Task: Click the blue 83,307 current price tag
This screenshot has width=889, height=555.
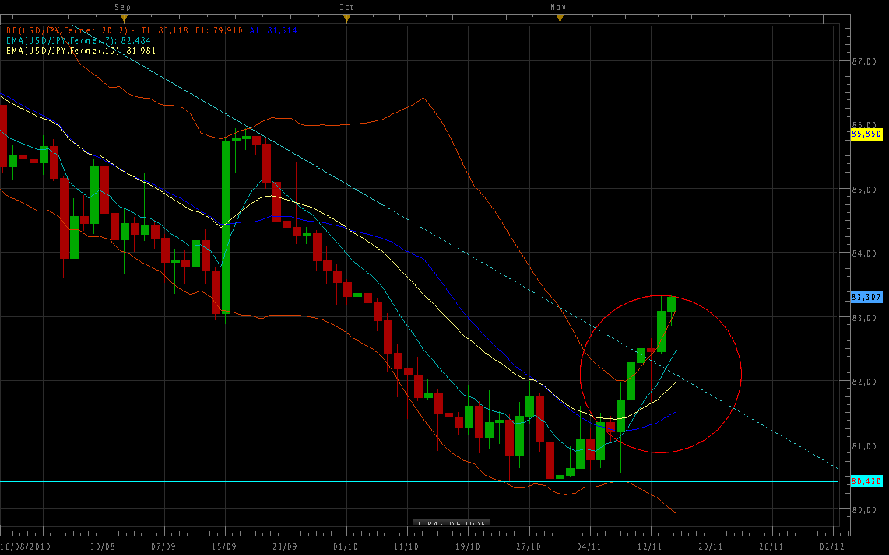Action: [866, 297]
